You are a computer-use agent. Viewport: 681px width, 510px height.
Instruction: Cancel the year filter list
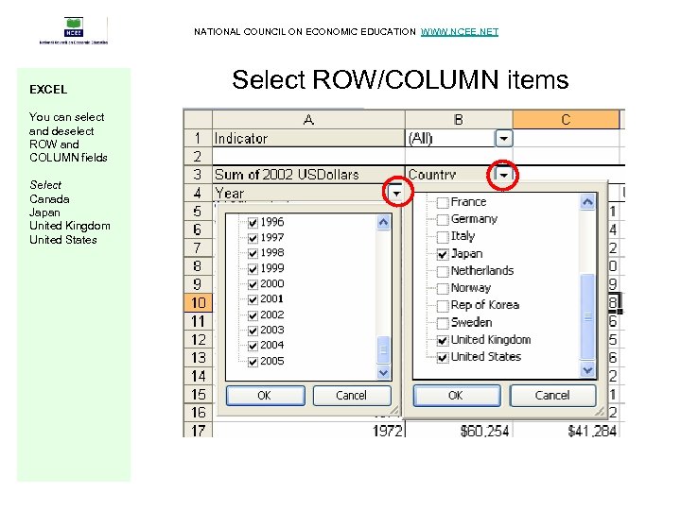coord(351,396)
